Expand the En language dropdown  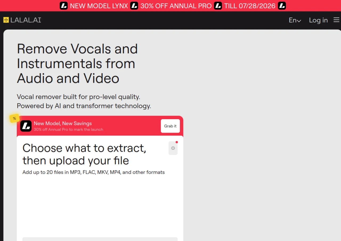295,20
